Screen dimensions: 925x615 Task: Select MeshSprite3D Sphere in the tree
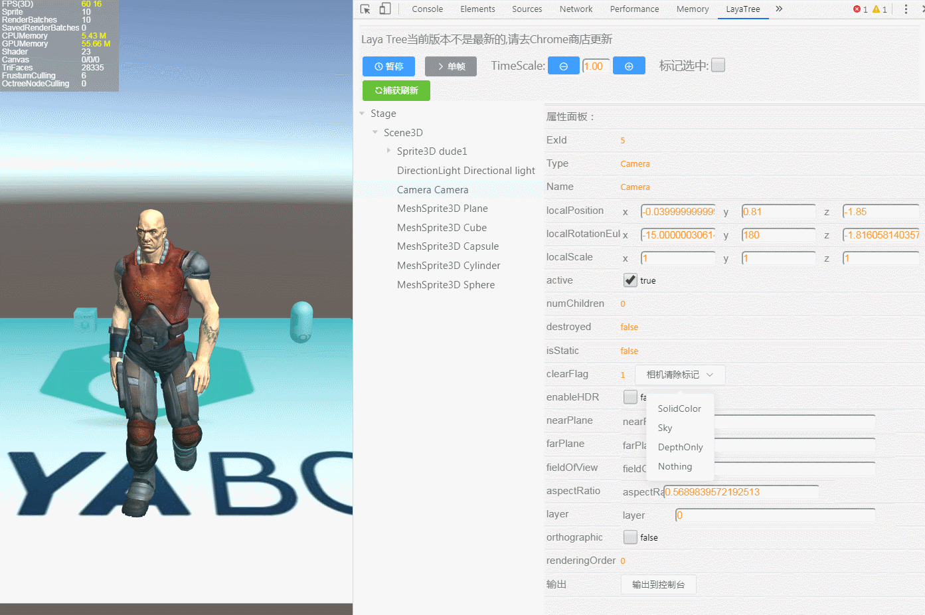446,285
